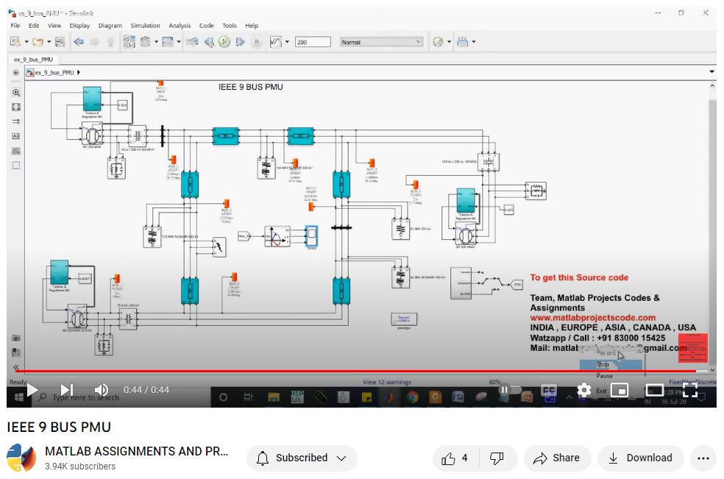Open the Help menu
Viewport: 724px width, 479px height.
[252, 26]
